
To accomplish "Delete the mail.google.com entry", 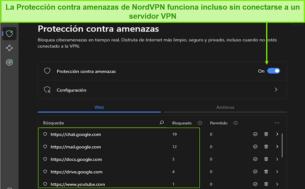I will tap(266, 147).
